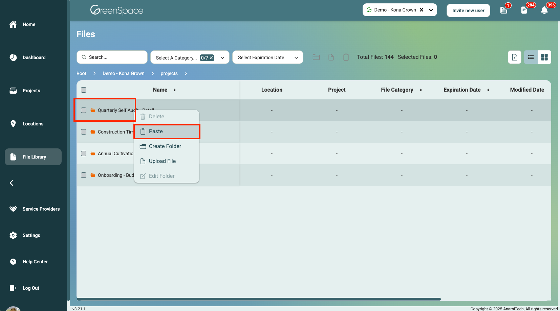
Task: Sort by File Category column arrows
Action: [x=421, y=90]
